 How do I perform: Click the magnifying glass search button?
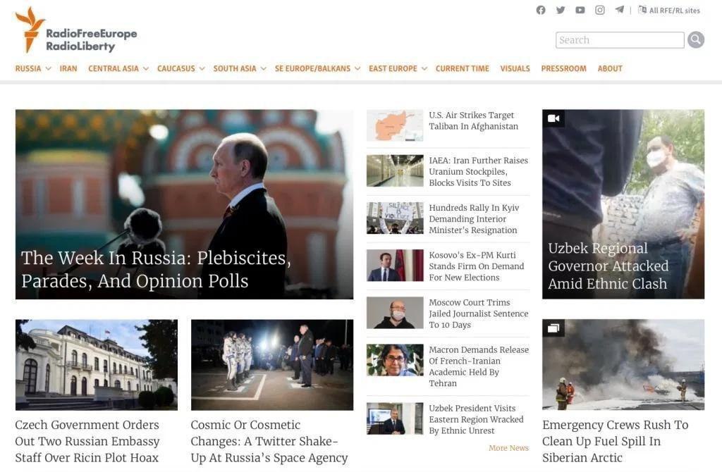(696, 40)
